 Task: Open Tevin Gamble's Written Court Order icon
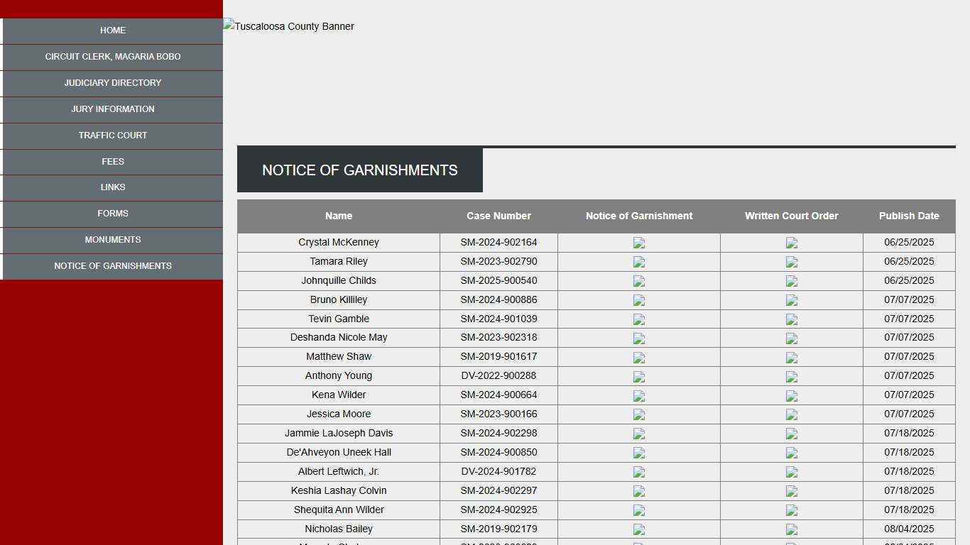pos(792,319)
